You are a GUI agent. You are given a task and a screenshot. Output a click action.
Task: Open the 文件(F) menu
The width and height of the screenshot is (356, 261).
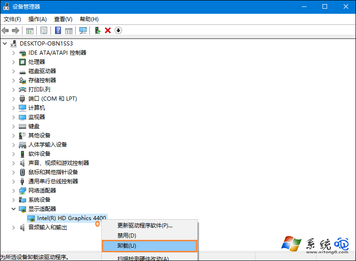coord(12,19)
